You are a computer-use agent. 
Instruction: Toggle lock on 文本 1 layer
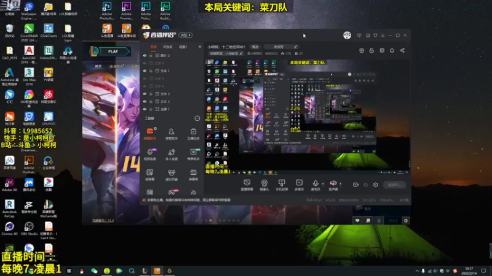(x=151, y=71)
